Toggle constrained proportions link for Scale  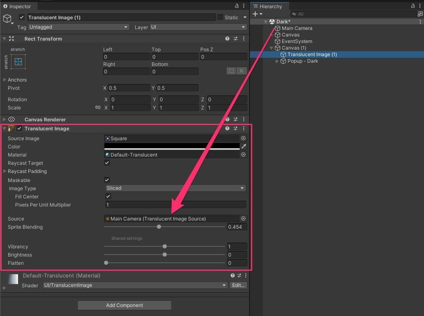(x=98, y=107)
